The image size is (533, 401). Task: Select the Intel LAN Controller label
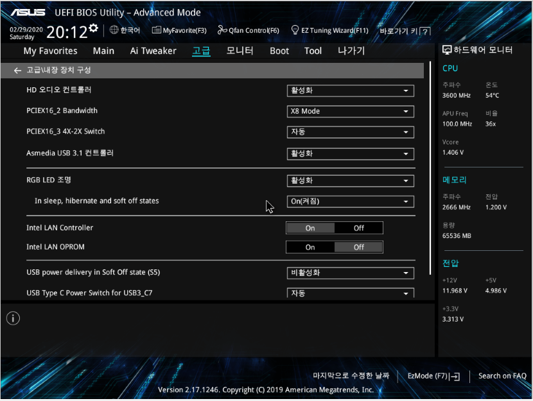(x=60, y=228)
